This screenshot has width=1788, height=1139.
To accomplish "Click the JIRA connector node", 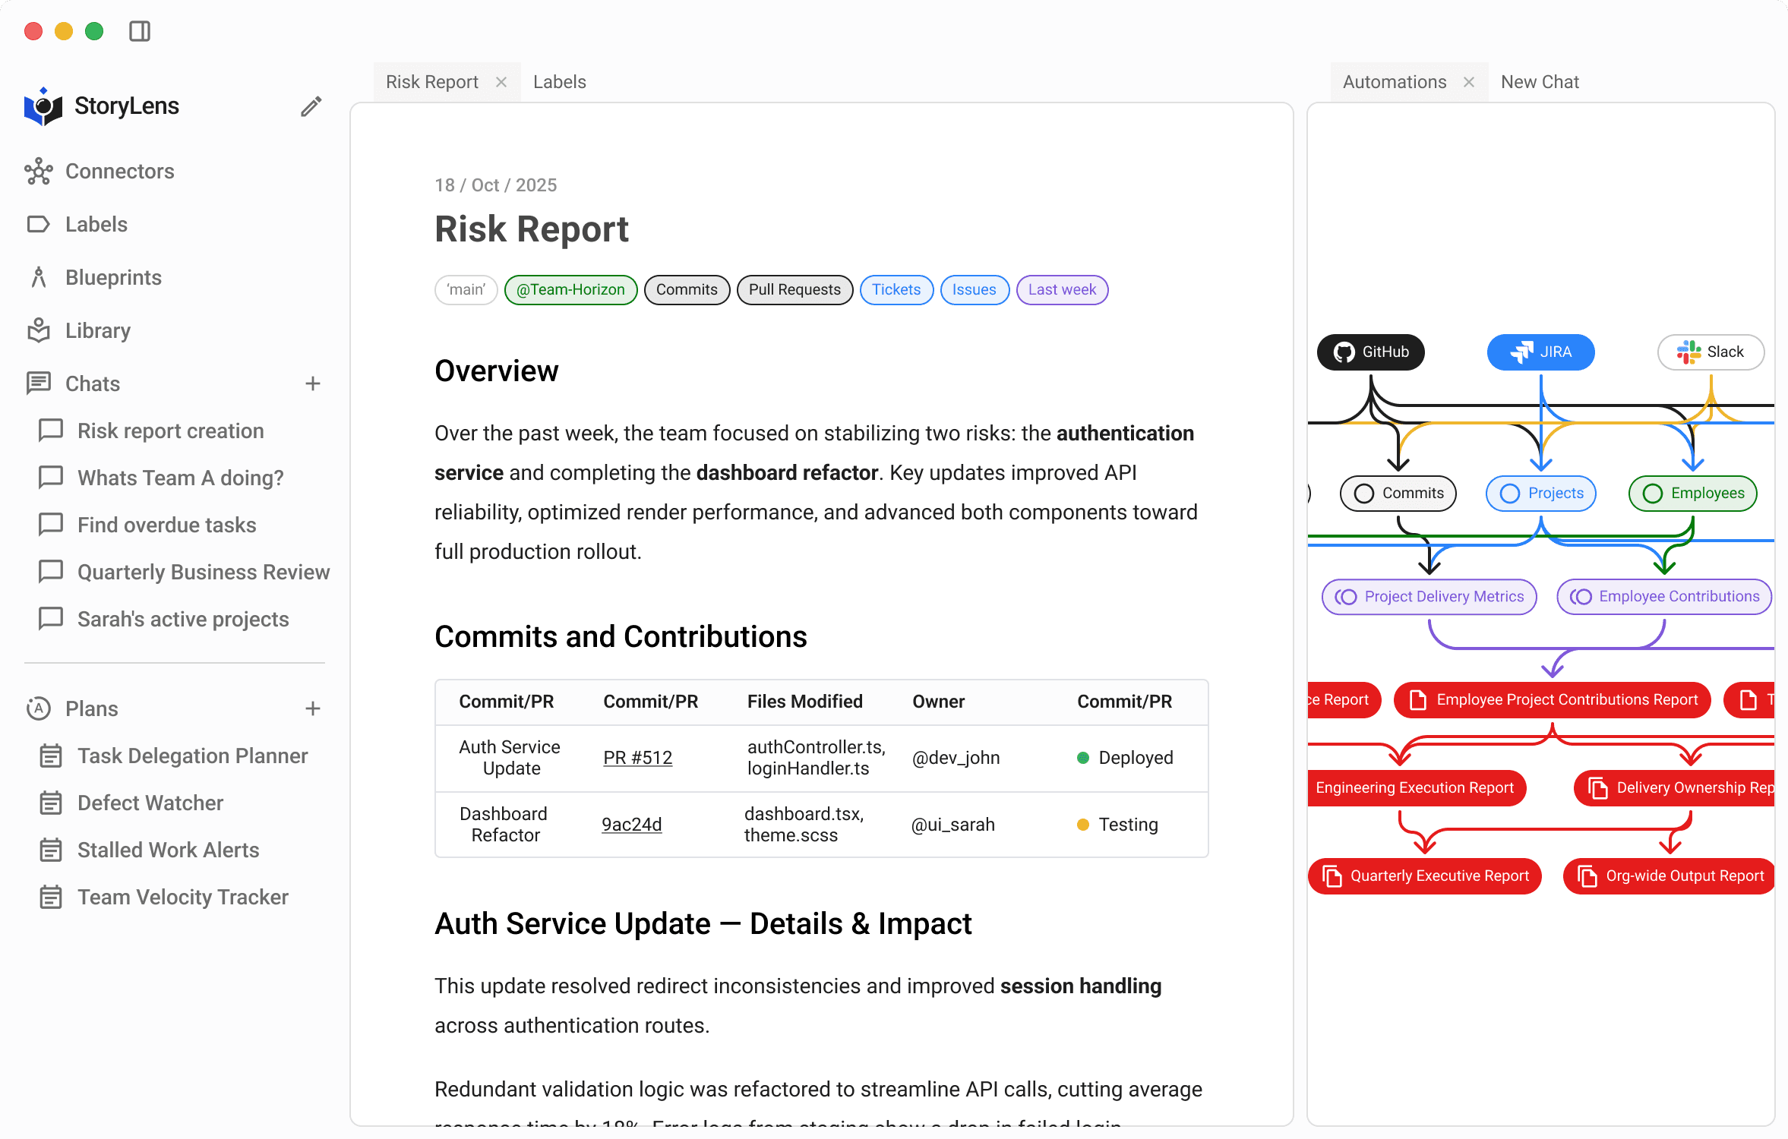I will (x=1540, y=352).
